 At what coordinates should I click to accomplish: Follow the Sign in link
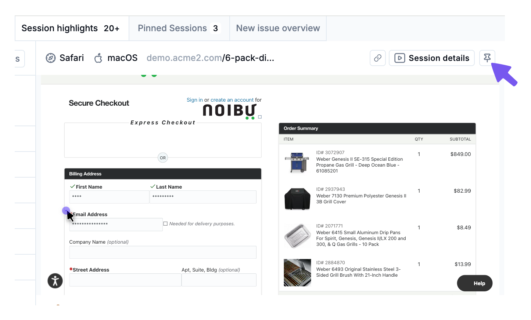pos(195,100)
